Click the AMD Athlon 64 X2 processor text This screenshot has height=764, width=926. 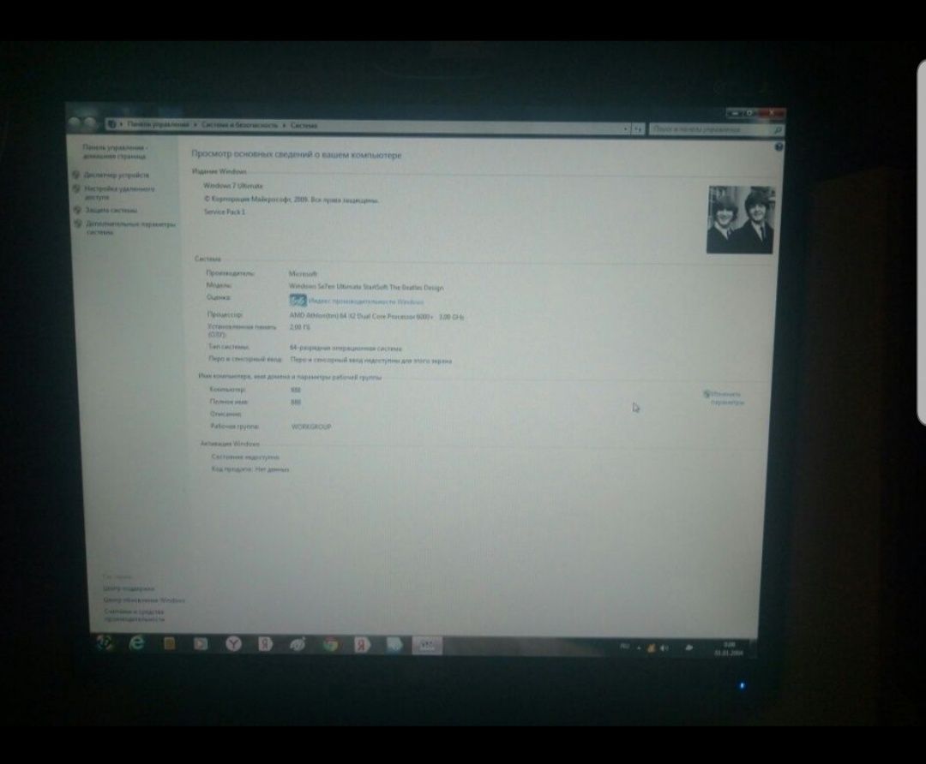[376, 316]
